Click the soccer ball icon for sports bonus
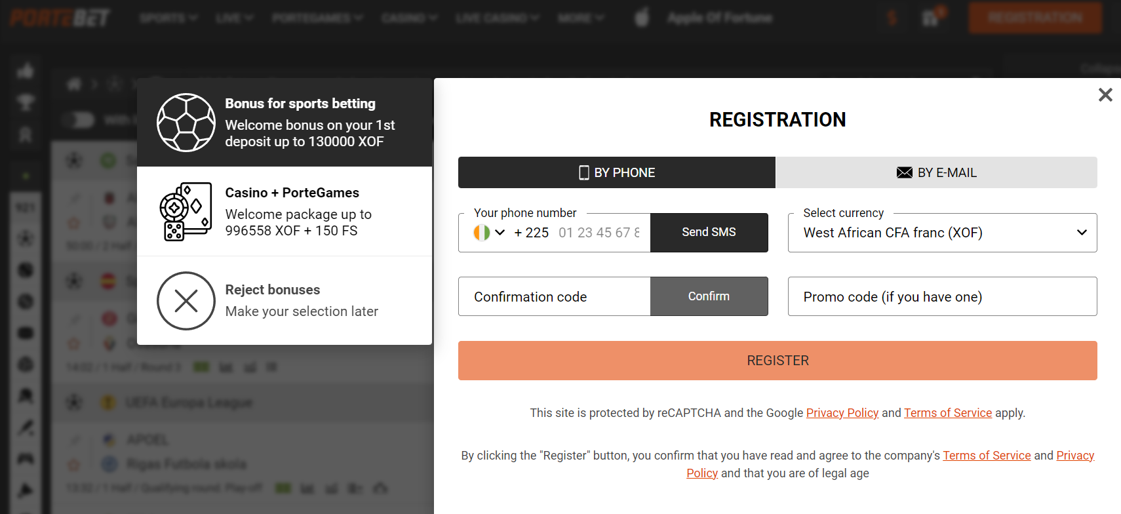 (x=186, y=123)
